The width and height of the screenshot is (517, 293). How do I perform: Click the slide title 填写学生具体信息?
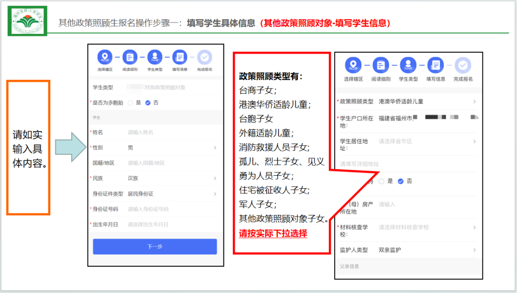pos(221,23)
